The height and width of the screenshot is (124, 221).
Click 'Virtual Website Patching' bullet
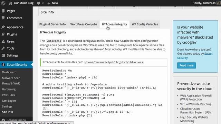pyautogui.click(x=196, y=104)
